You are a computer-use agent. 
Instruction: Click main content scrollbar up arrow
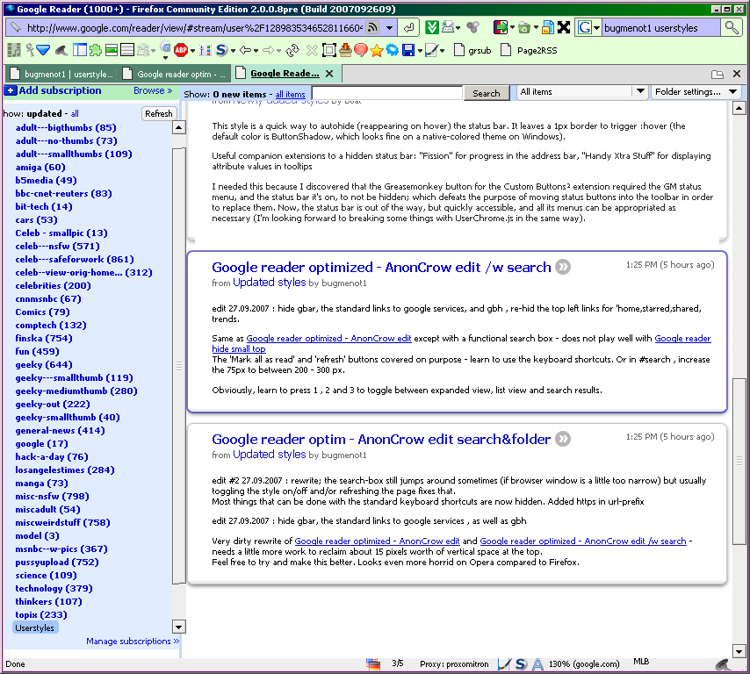739,108
